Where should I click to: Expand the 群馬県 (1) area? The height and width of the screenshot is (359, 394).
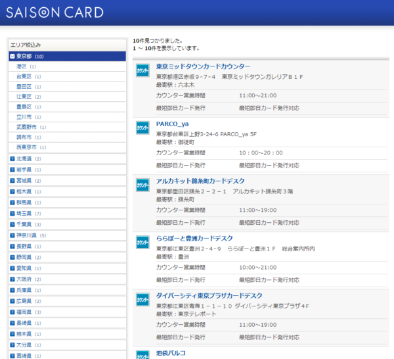[x=68, y=203]
